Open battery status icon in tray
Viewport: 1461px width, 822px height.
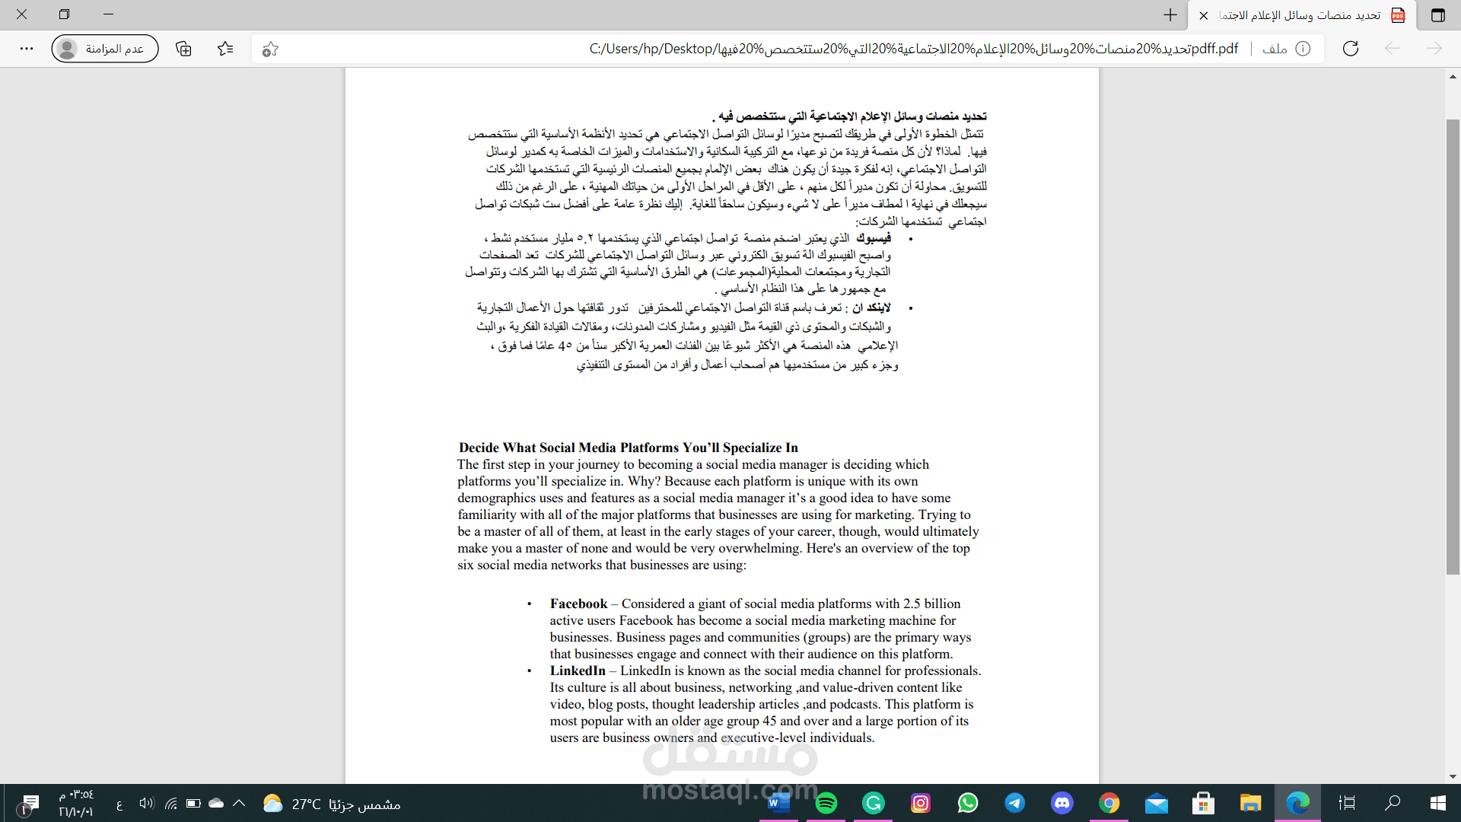click(x=193, y=803)
